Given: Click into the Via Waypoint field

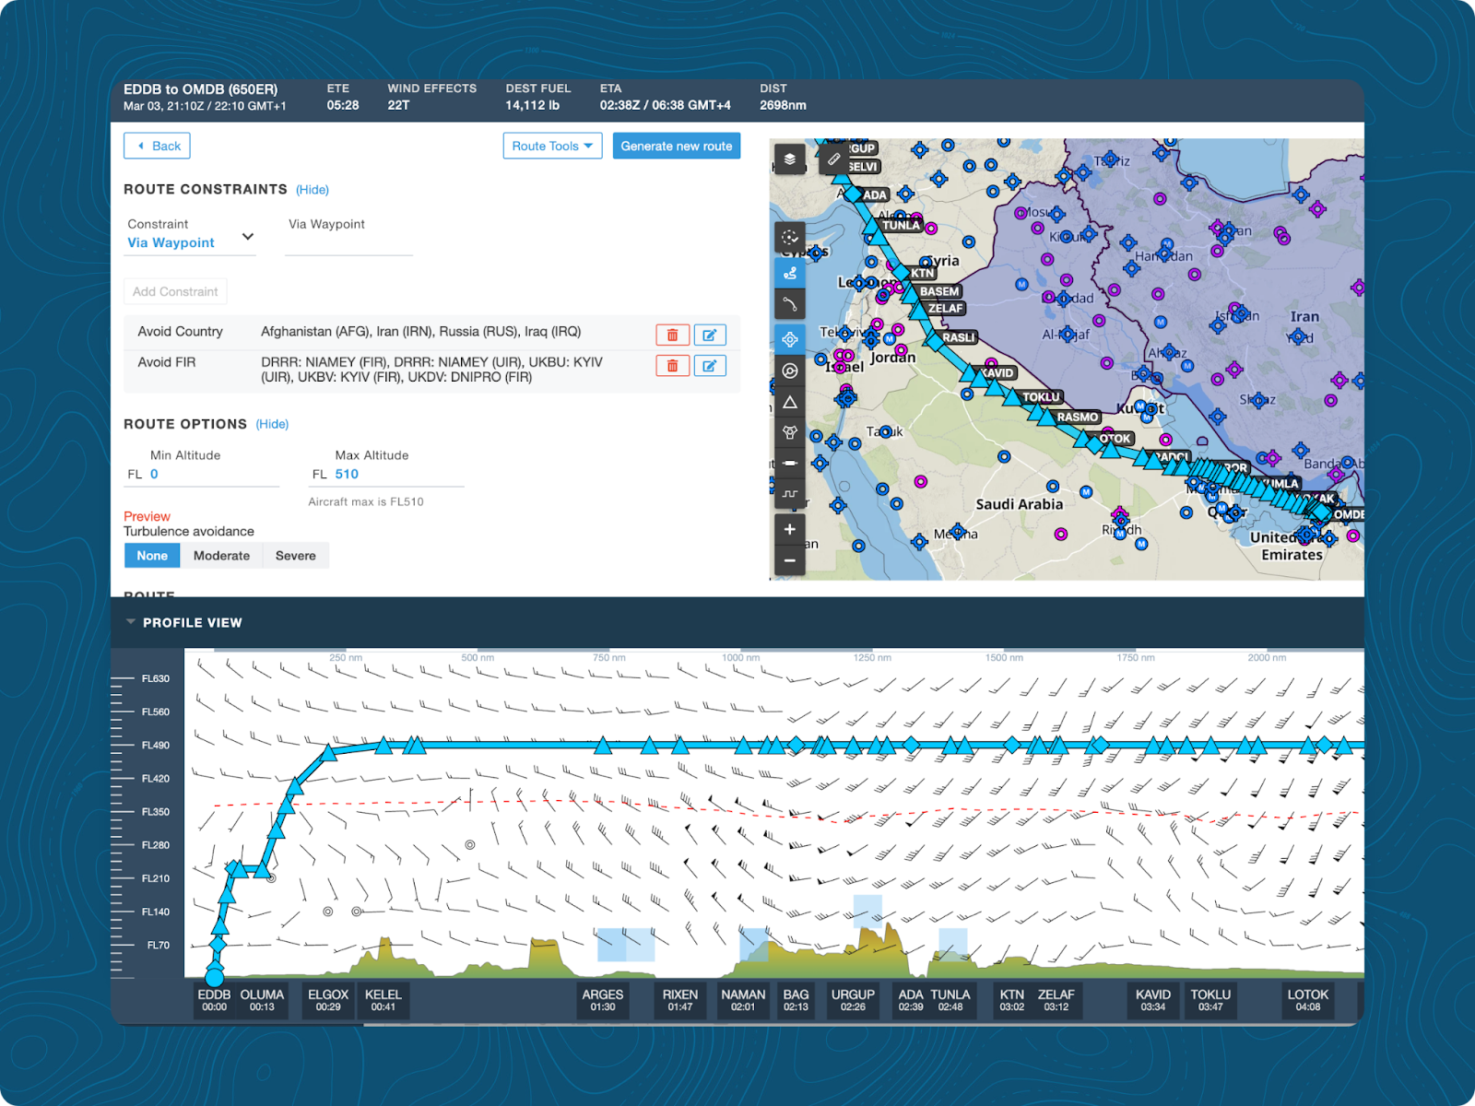Looking at the screenshot, I should pos(348,243).
